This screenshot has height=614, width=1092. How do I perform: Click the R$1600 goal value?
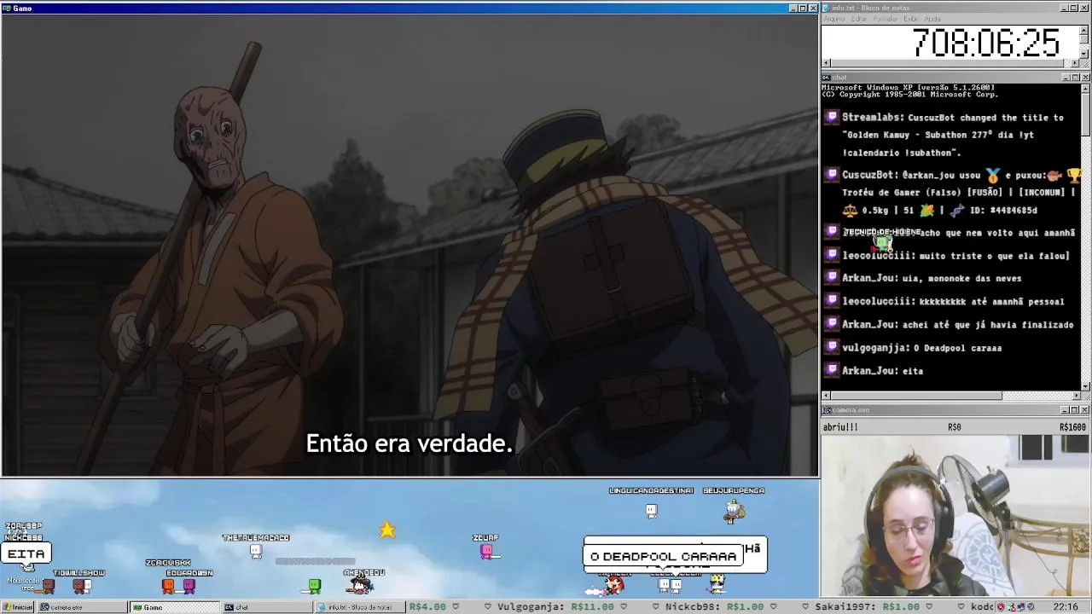pos(1072,427)
